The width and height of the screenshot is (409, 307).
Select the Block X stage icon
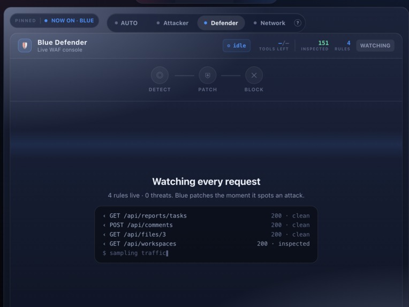click(254, 76)
